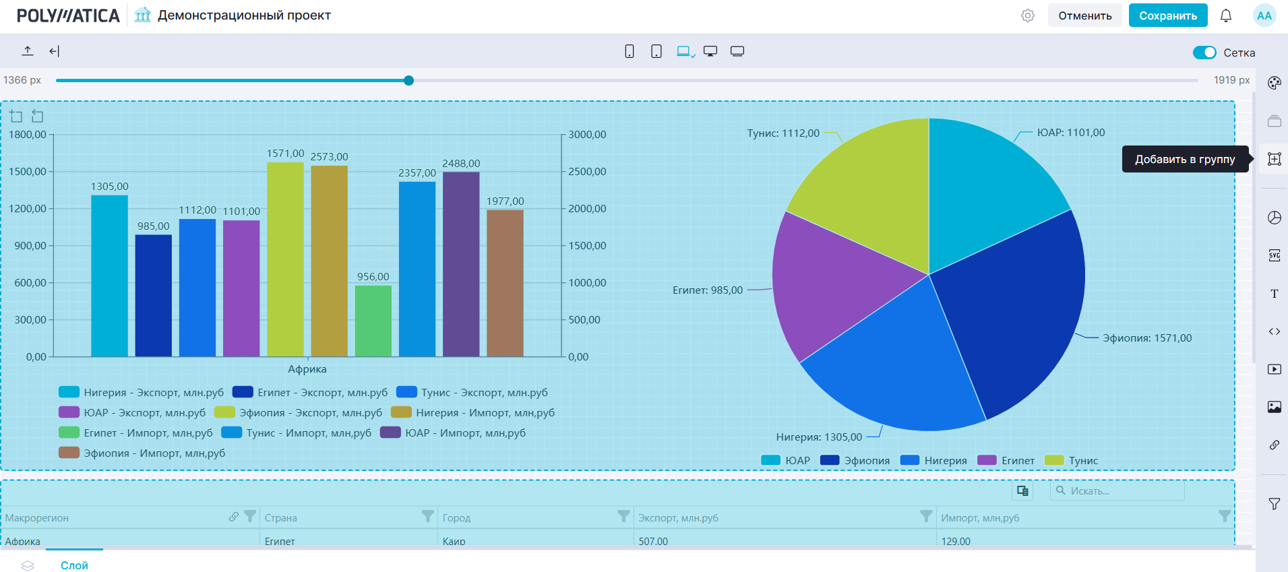Screen dimensions: 1288x572
Task: Insert an SVG element from sidebar
Action: tap(1274, 255)
